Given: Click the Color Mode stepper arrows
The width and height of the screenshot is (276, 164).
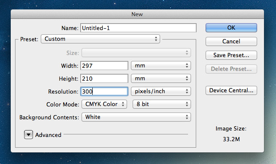Looking at the screenshot, I should (123, 104).
